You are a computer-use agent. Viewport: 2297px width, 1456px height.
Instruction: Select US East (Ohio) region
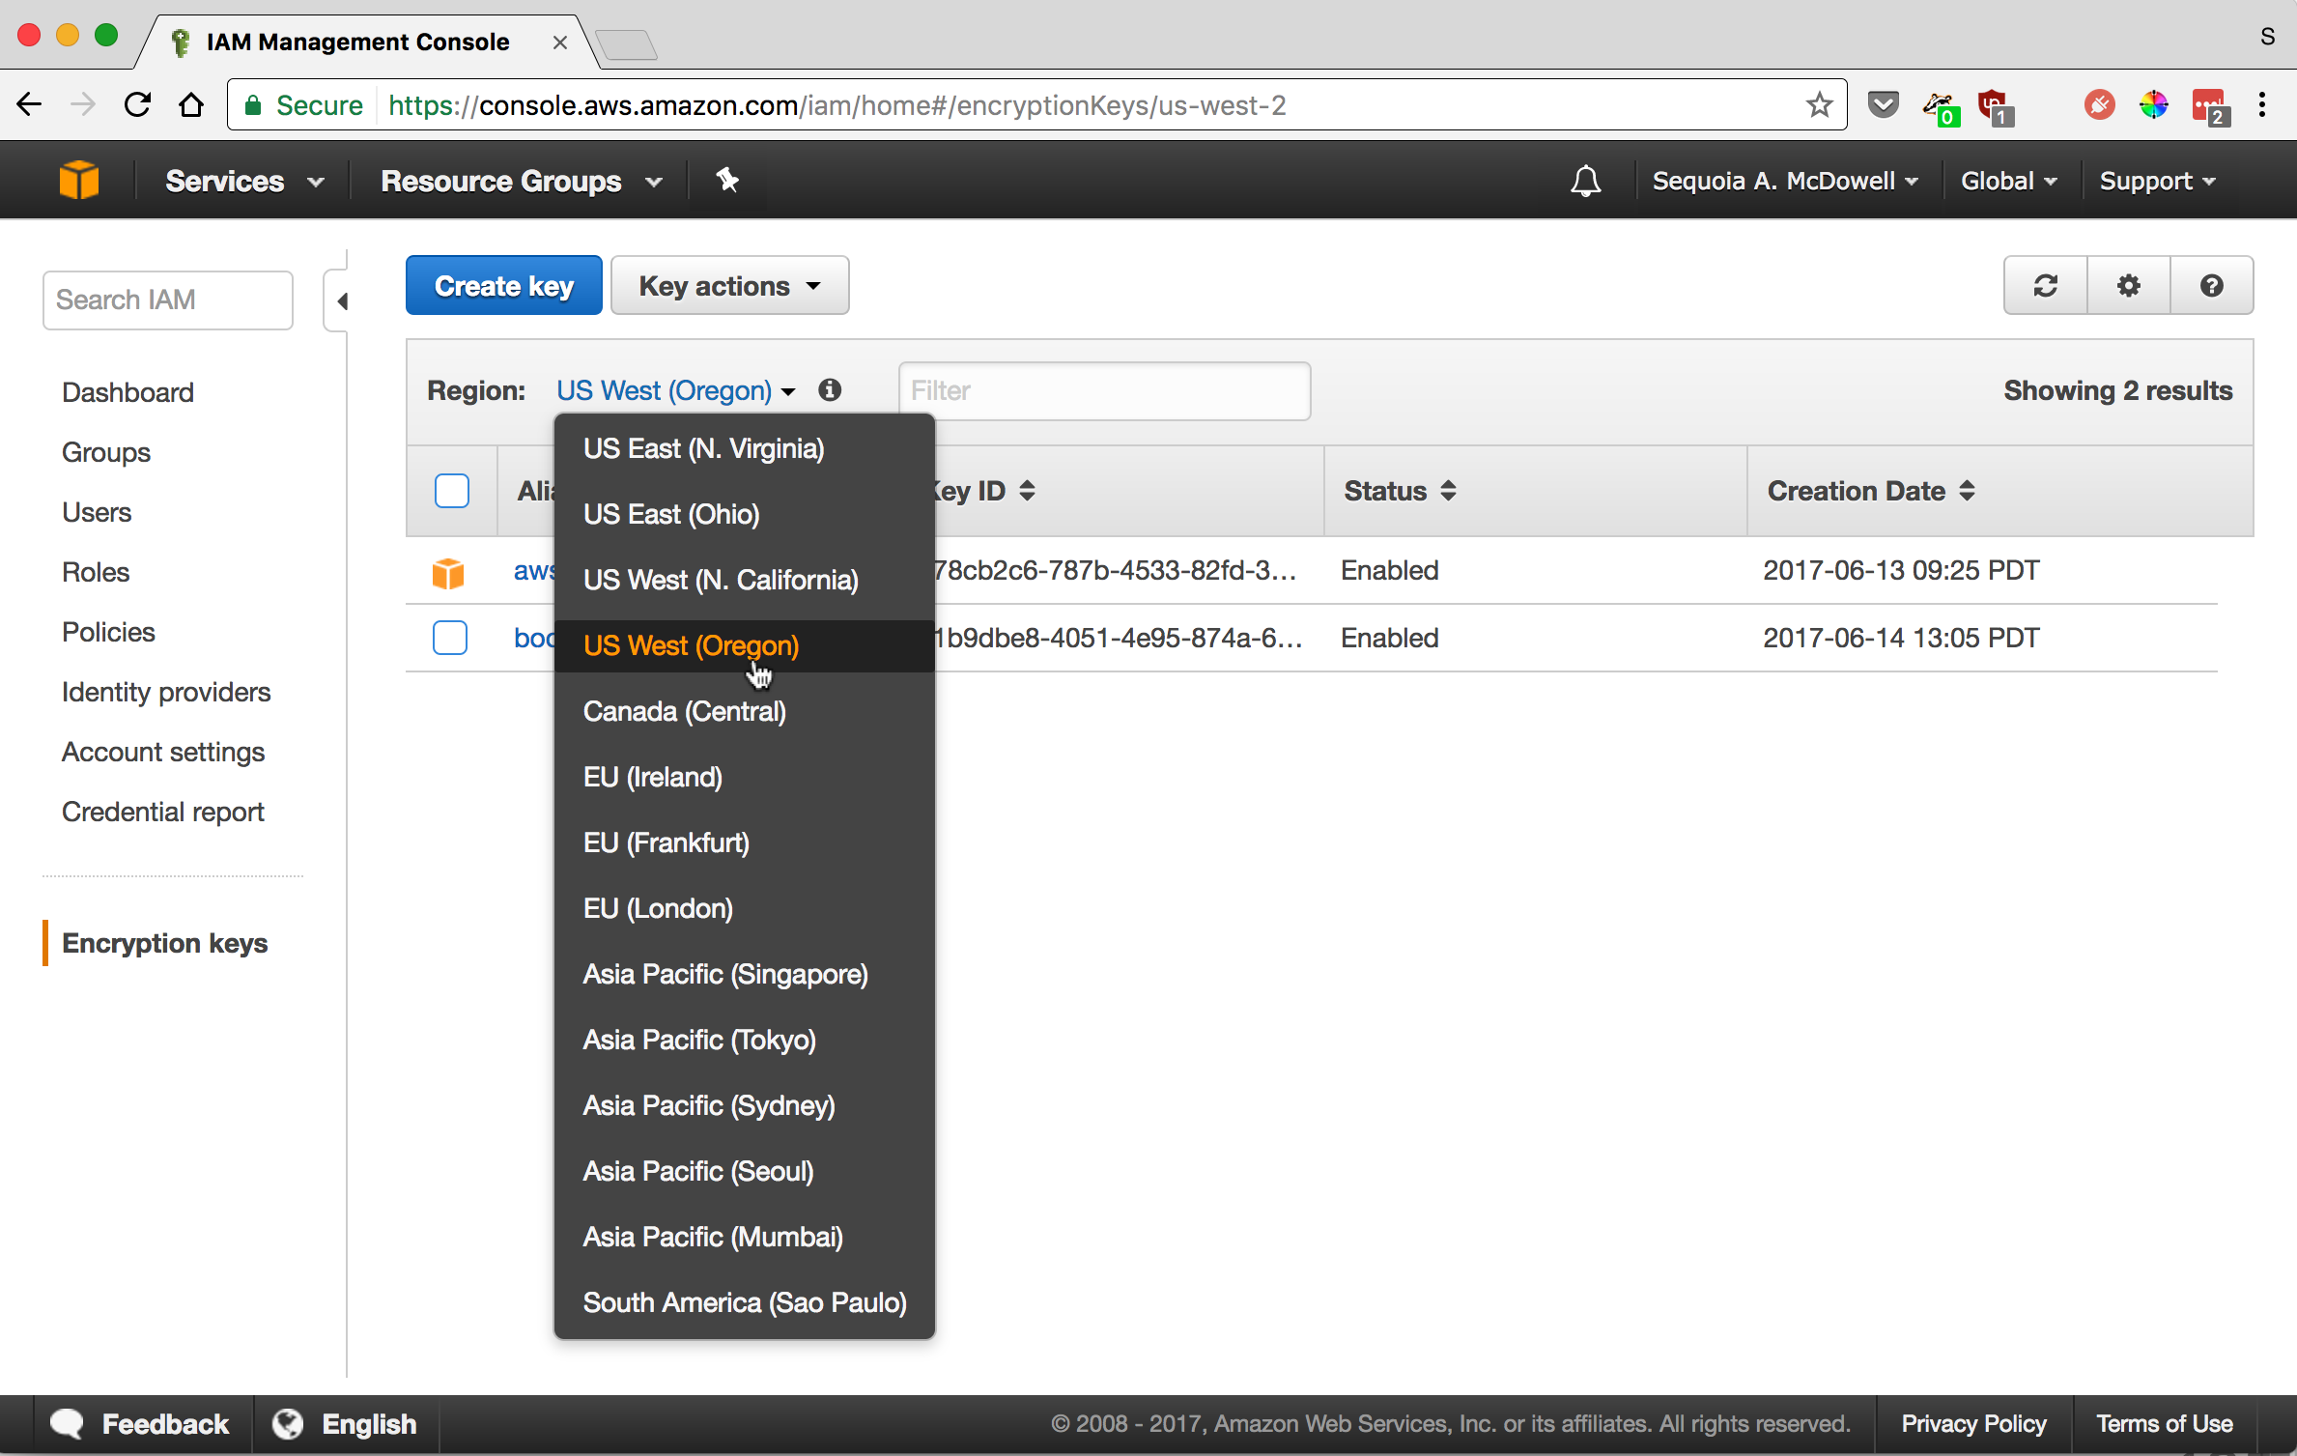744,514
